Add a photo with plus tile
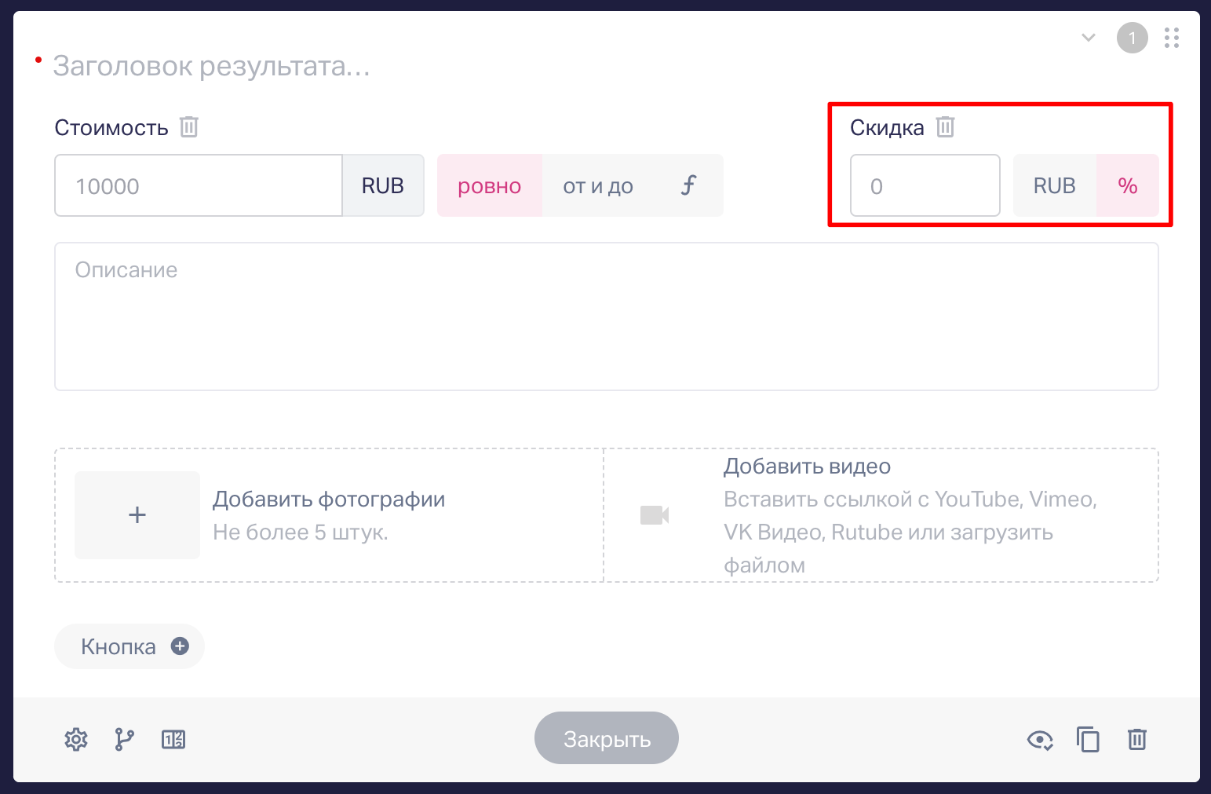This screenshot has width=1211, height=794. tap(137, 515)
